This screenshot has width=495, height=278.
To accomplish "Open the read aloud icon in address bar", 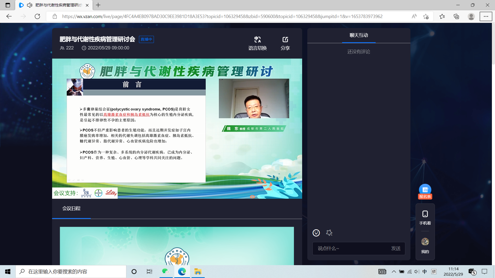I will coord(414,16).
